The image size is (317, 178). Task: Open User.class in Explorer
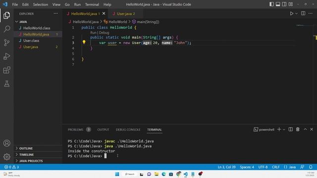pos(38,41)
